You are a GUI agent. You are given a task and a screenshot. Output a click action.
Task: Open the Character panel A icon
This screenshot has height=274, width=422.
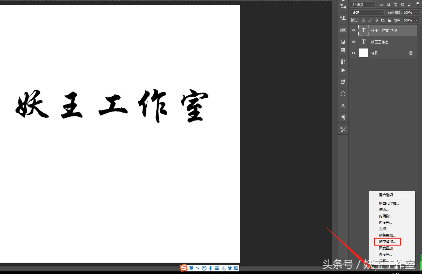point(343,105)
